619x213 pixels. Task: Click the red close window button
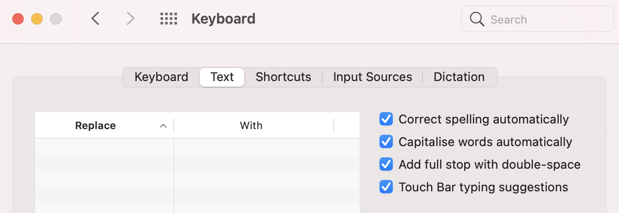(x=18, y=19)
